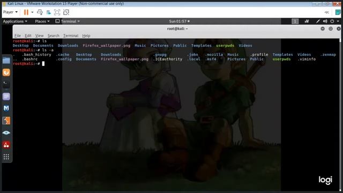
Task: Open the pause button dropdown arrow
Action: (x=32, y=12)
